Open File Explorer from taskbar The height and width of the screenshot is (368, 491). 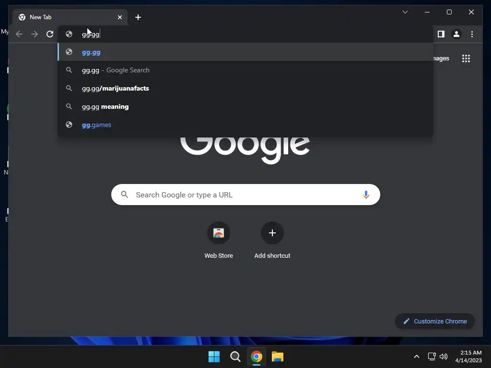tap(278, 356)
